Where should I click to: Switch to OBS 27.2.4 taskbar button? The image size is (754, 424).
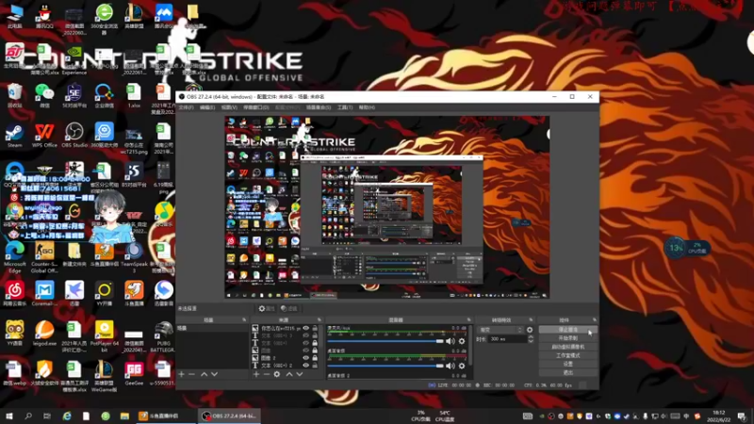pyautogui.click(x=229, y=416)
